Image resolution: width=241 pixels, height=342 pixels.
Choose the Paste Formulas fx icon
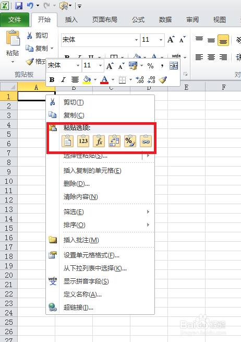pyautogui.click(x=99, y=141)
